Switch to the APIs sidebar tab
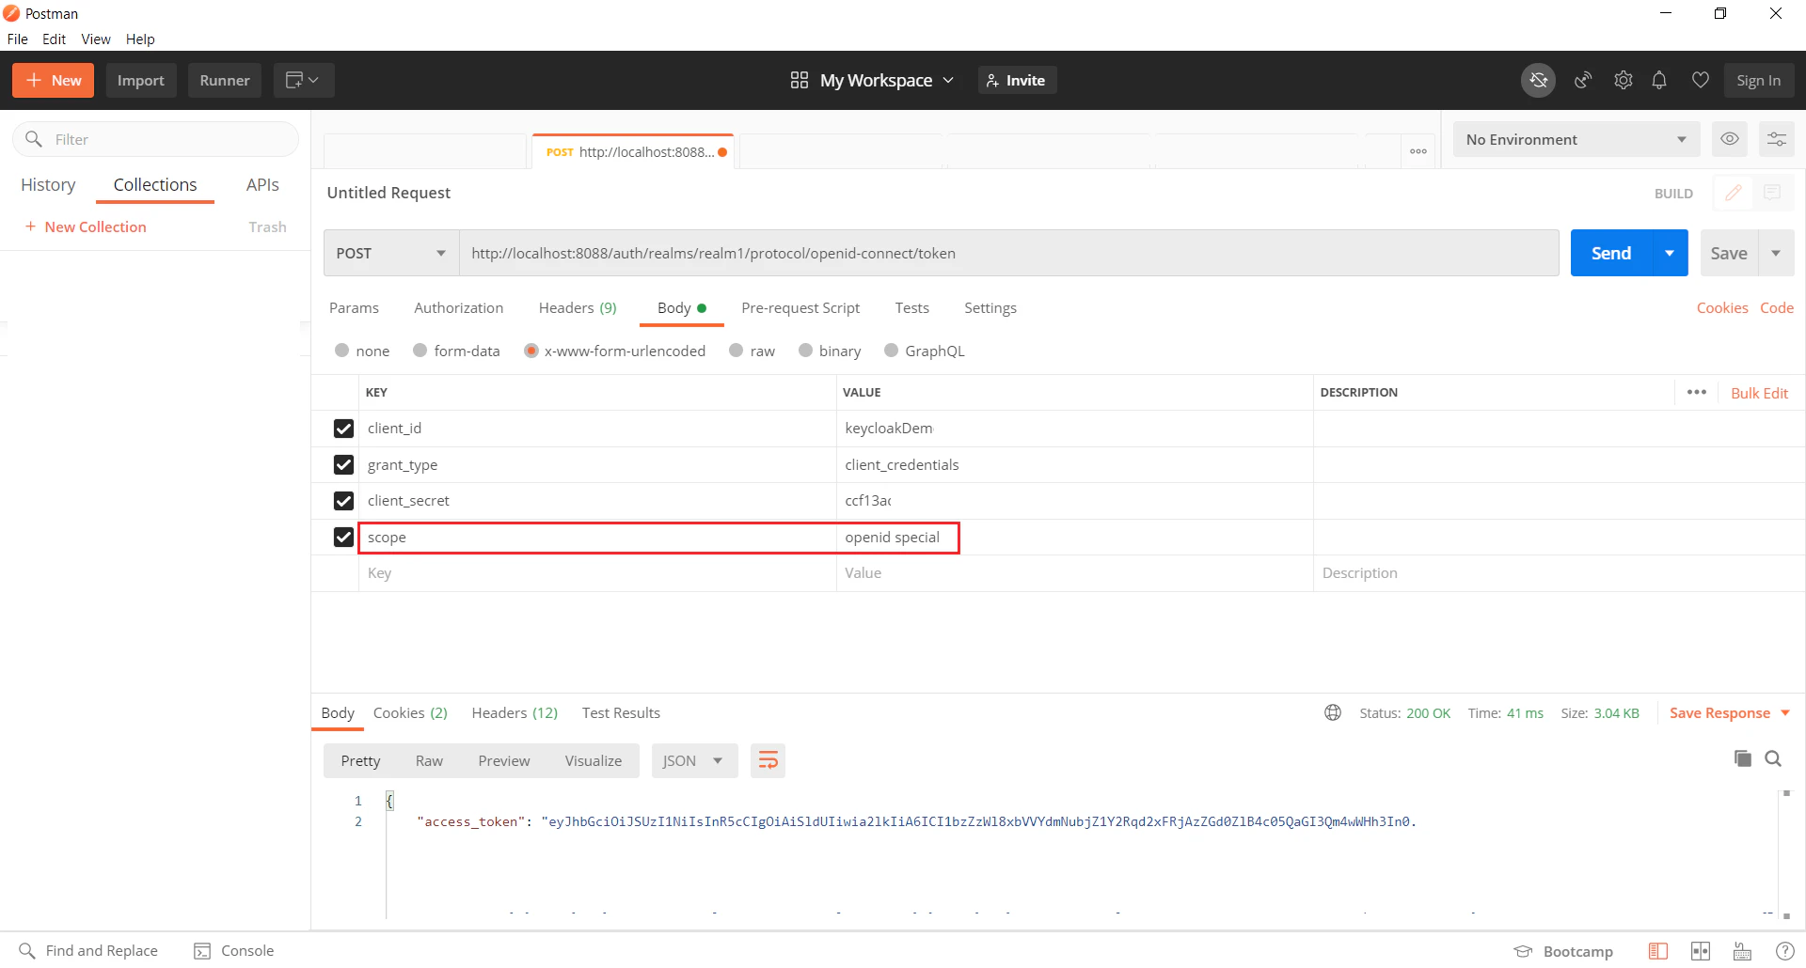This screenshot has height=968, width=1806. pos(262,185)
